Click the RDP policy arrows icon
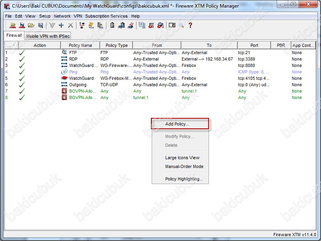321x241 pixels. (64, 59)
